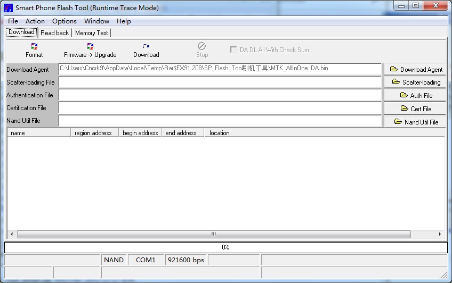
Task: Open the Options menu
Action: (64, 21)
